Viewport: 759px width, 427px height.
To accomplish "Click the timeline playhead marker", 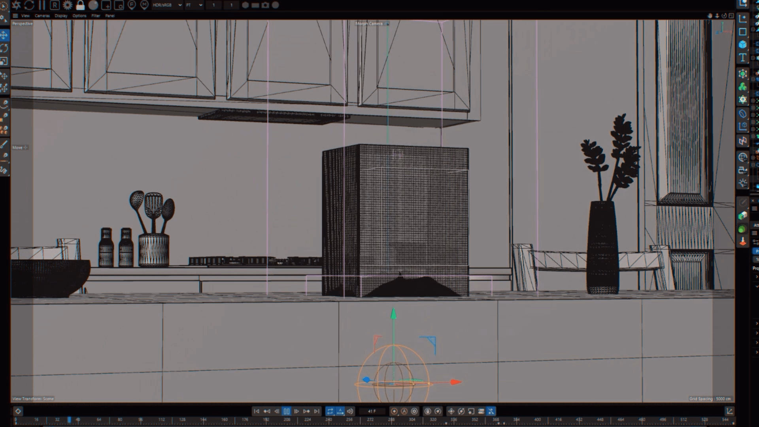I will point(69,420).
